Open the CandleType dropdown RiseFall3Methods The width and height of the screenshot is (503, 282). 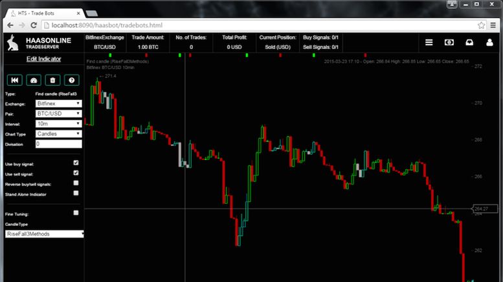45,234
